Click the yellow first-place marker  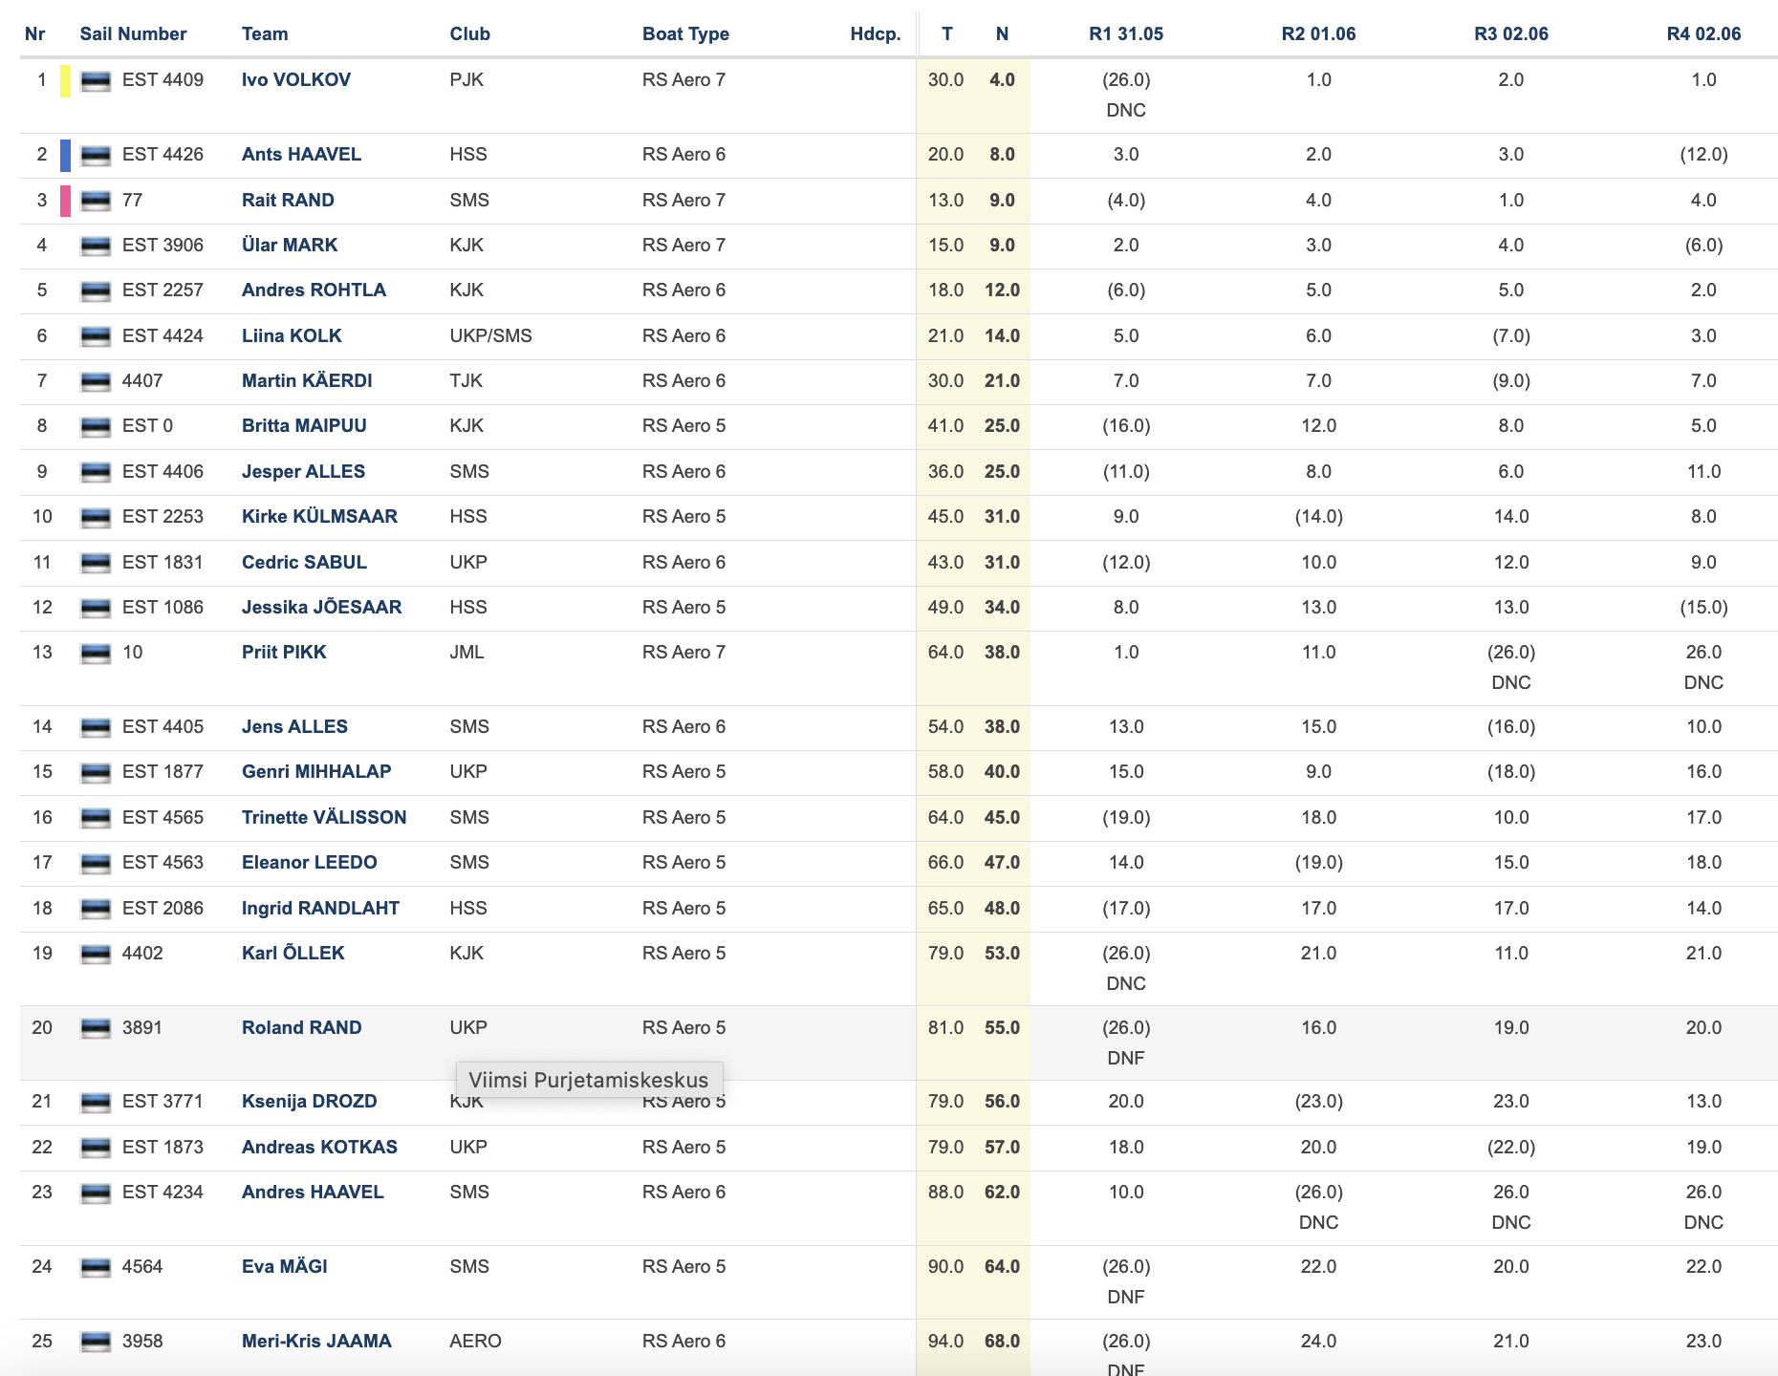point(65,81)
